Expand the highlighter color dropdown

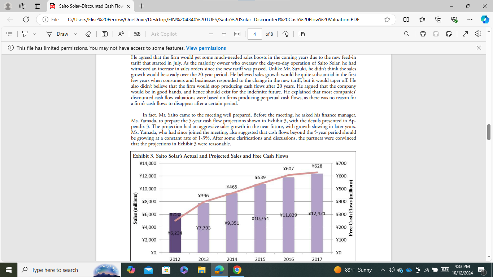[34, 34]
